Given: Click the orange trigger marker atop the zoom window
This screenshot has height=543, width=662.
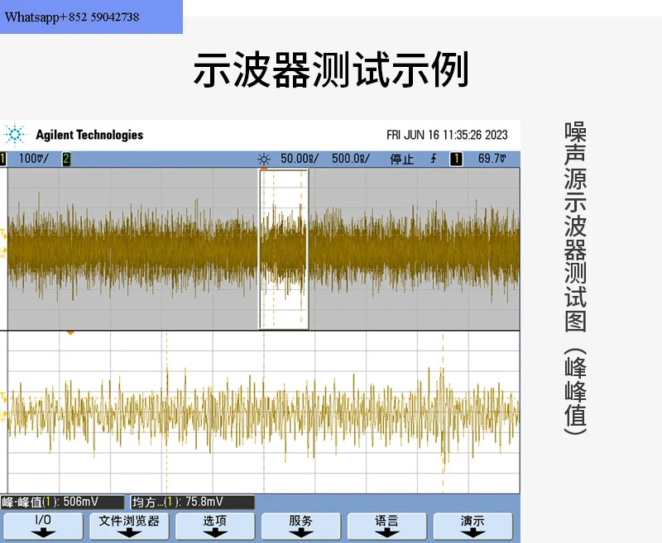Looking at the screenshot, I should [x=264, y=169].
